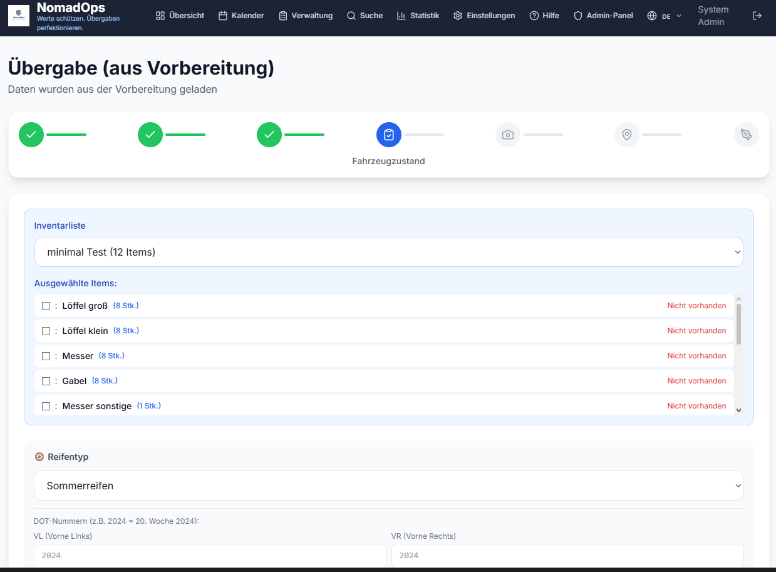The image size is (776, 572).
Task: Click the VR (Vorne Rechts) DOT field
Action: click(567, 556)
